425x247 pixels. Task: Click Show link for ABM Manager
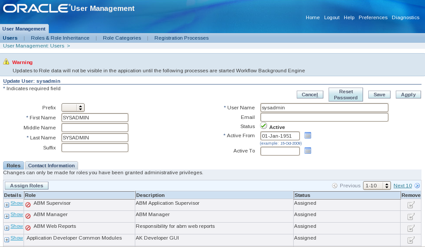[x=17, y=214]
